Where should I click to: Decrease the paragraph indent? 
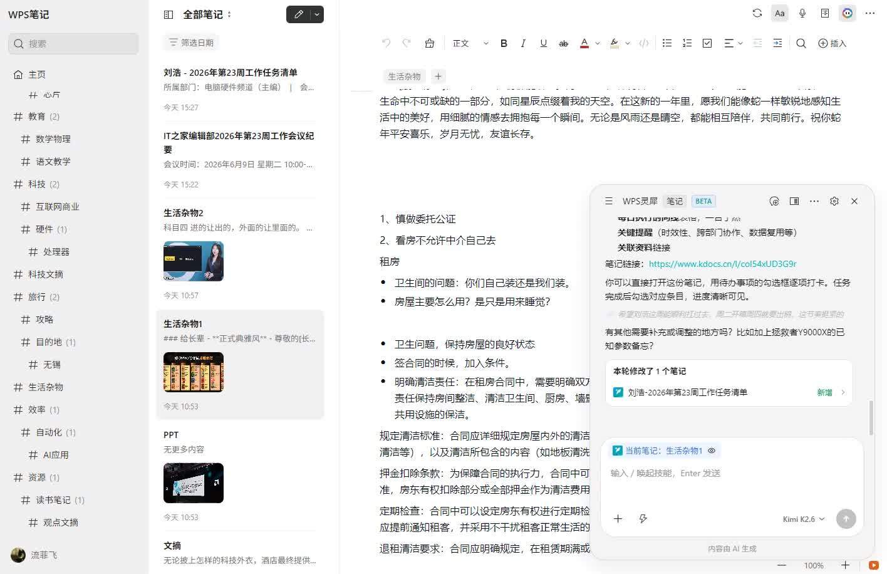click(x=757, y=43)
